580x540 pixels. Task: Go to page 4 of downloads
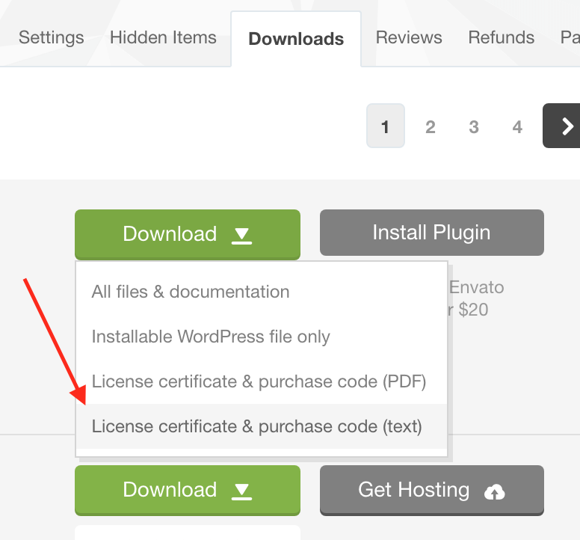[x=517, y=127]
